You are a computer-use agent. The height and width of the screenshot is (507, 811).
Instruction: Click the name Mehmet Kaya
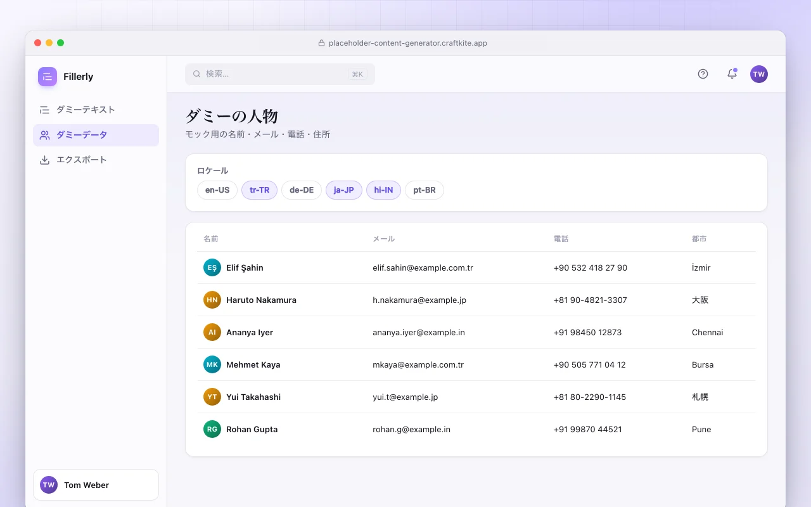[253, 364]
